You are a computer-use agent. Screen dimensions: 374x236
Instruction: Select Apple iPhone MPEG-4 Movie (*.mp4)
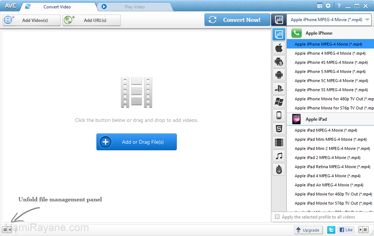[x=330, y=44]
